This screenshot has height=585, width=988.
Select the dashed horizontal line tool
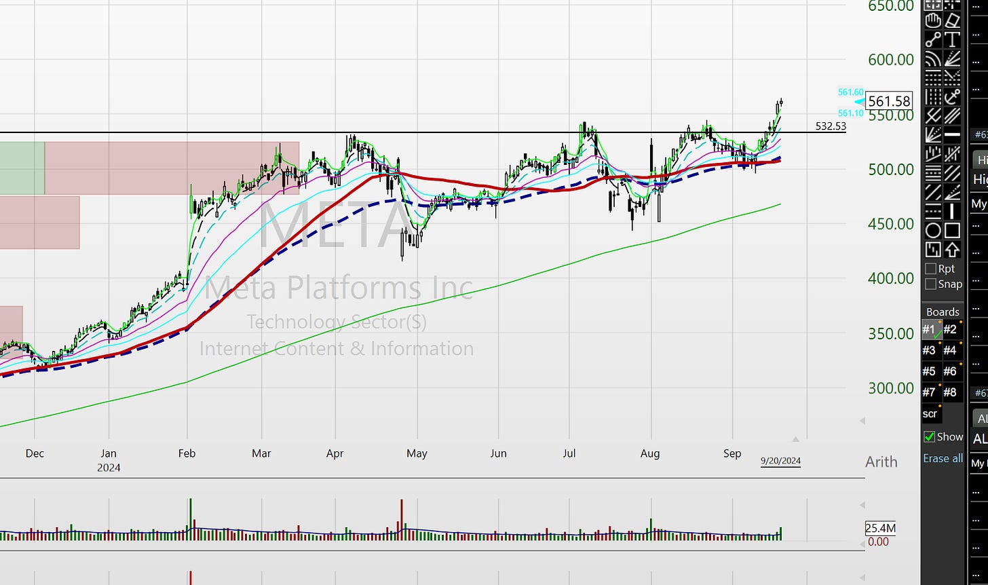[933, 211]
